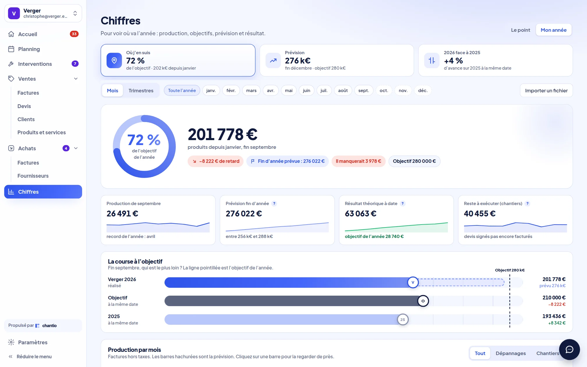The height and width of the screenshot is (367, 587).
Task: Click help icon beside Résultat théorique à date
Action: click(402, 204)
